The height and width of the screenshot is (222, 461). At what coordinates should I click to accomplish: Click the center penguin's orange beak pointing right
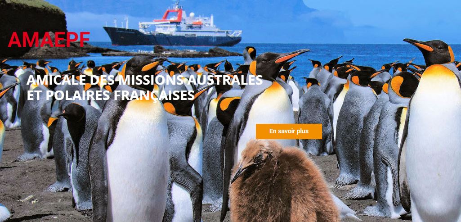[291, 56]
